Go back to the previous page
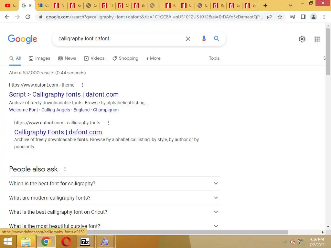Screen dimensions: 331x248 pyautogui.click(x=7, y=17)
